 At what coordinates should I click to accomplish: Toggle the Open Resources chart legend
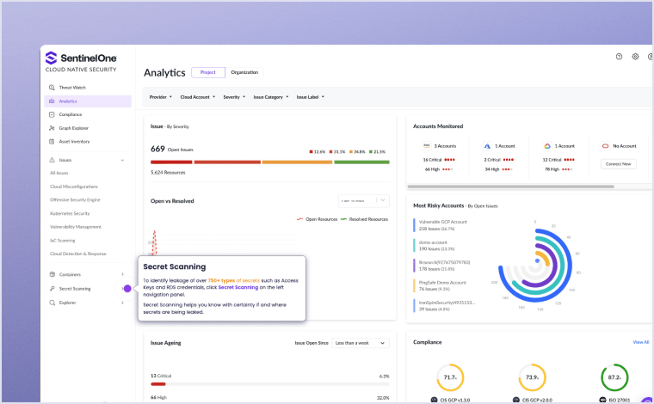tap(318, 219)
